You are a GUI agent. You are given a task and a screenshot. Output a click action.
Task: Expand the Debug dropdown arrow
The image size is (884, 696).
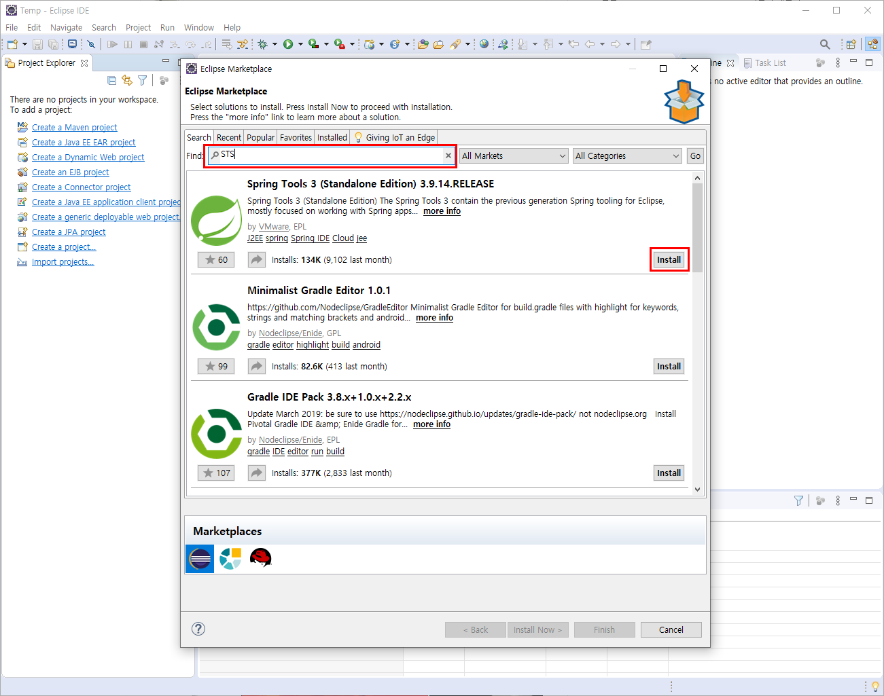(275, 44)
